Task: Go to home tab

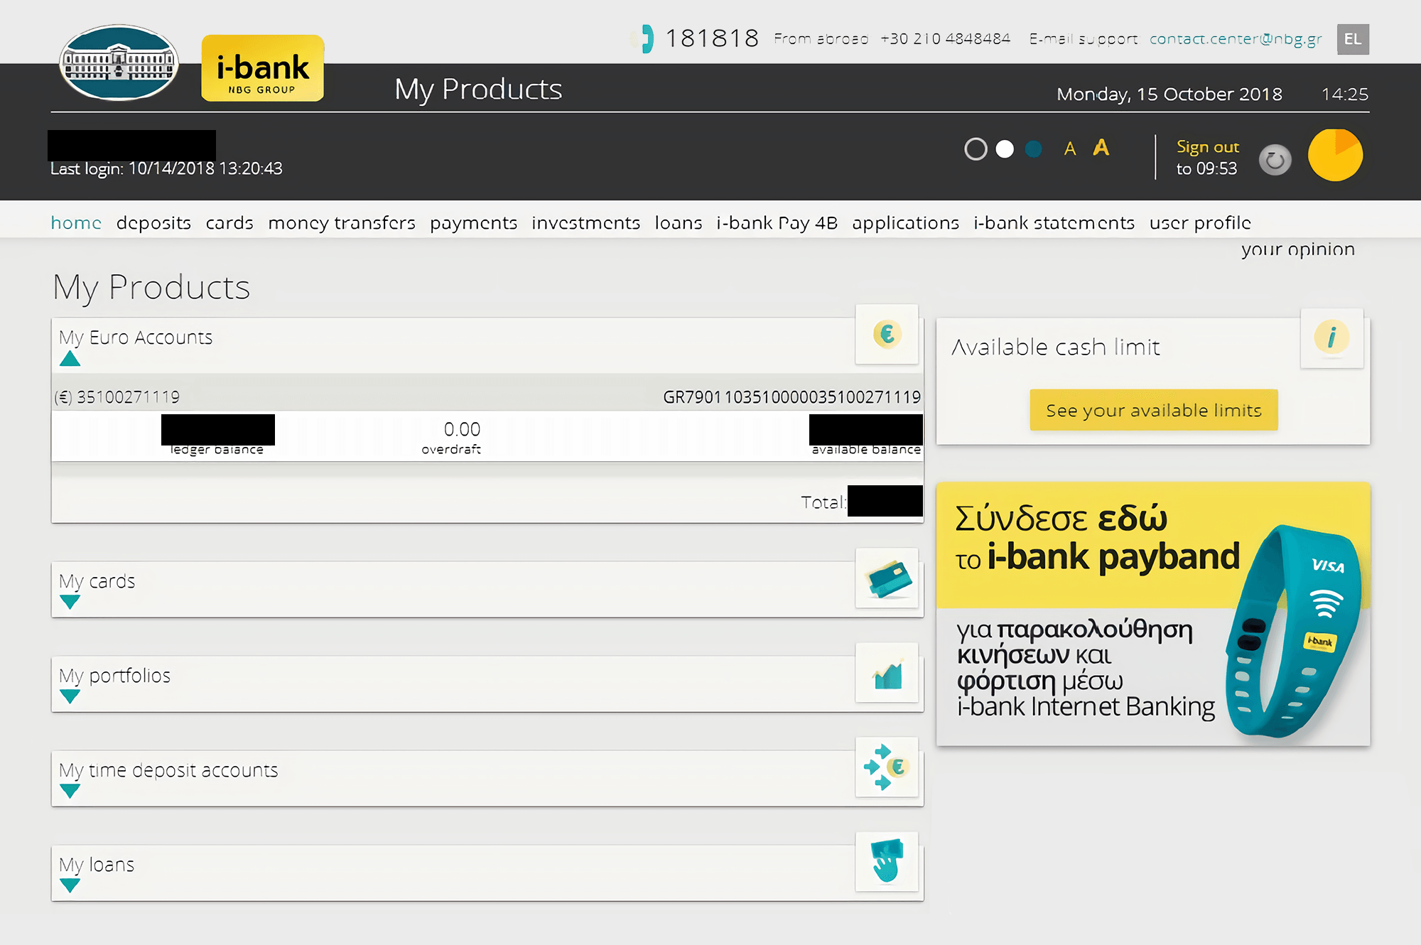Action: click(76, 223)
